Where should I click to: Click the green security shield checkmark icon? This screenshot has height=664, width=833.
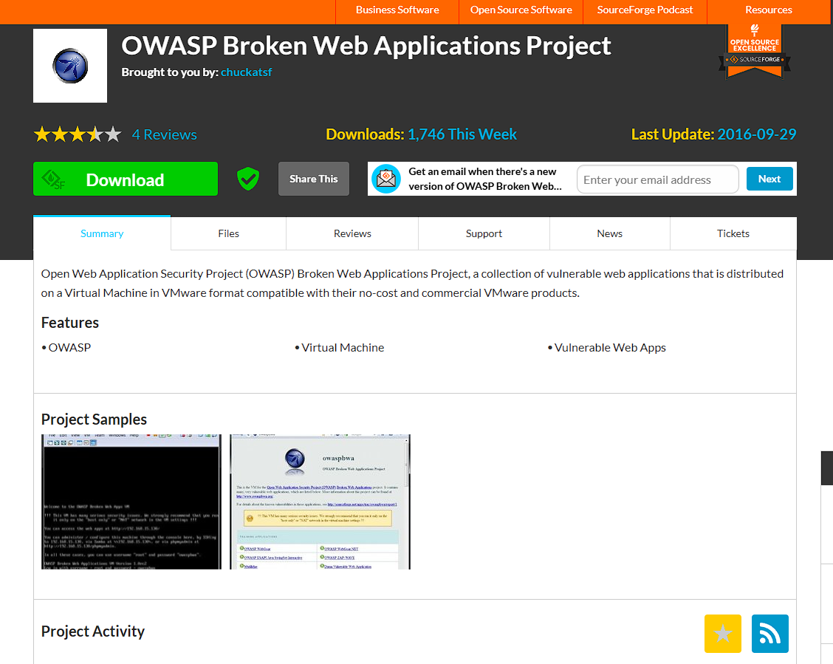tap(248, 179)
